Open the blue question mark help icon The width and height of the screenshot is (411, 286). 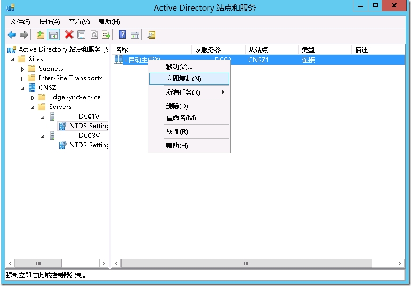pyautogui.click(x=122, y=35)
